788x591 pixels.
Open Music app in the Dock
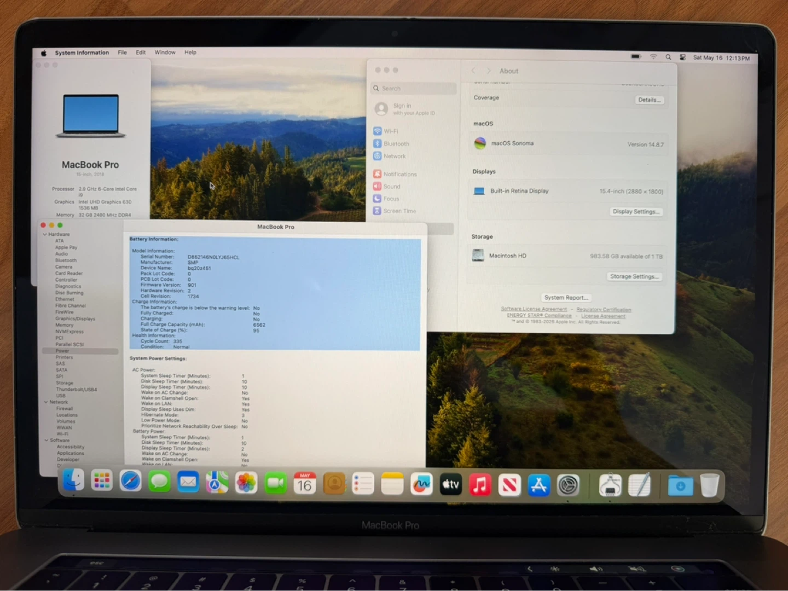[x=480, y=485]
